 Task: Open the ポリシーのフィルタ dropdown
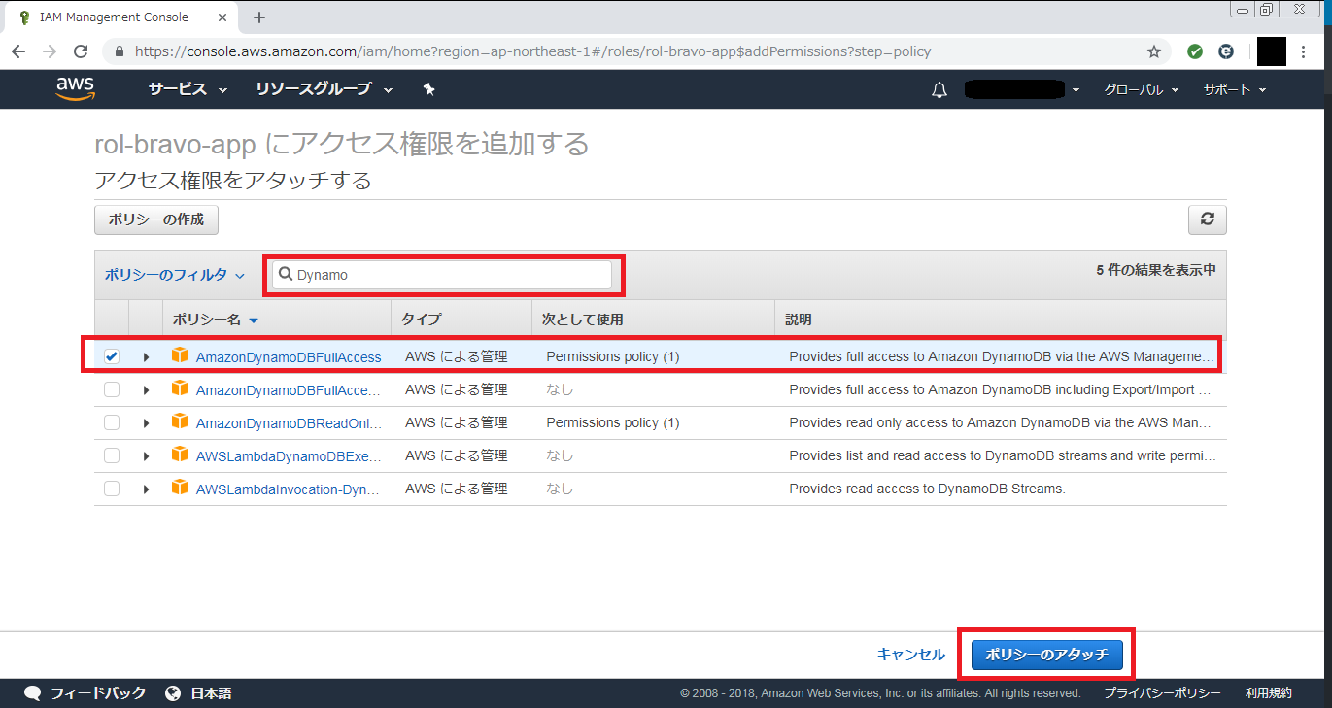point(174,275)
